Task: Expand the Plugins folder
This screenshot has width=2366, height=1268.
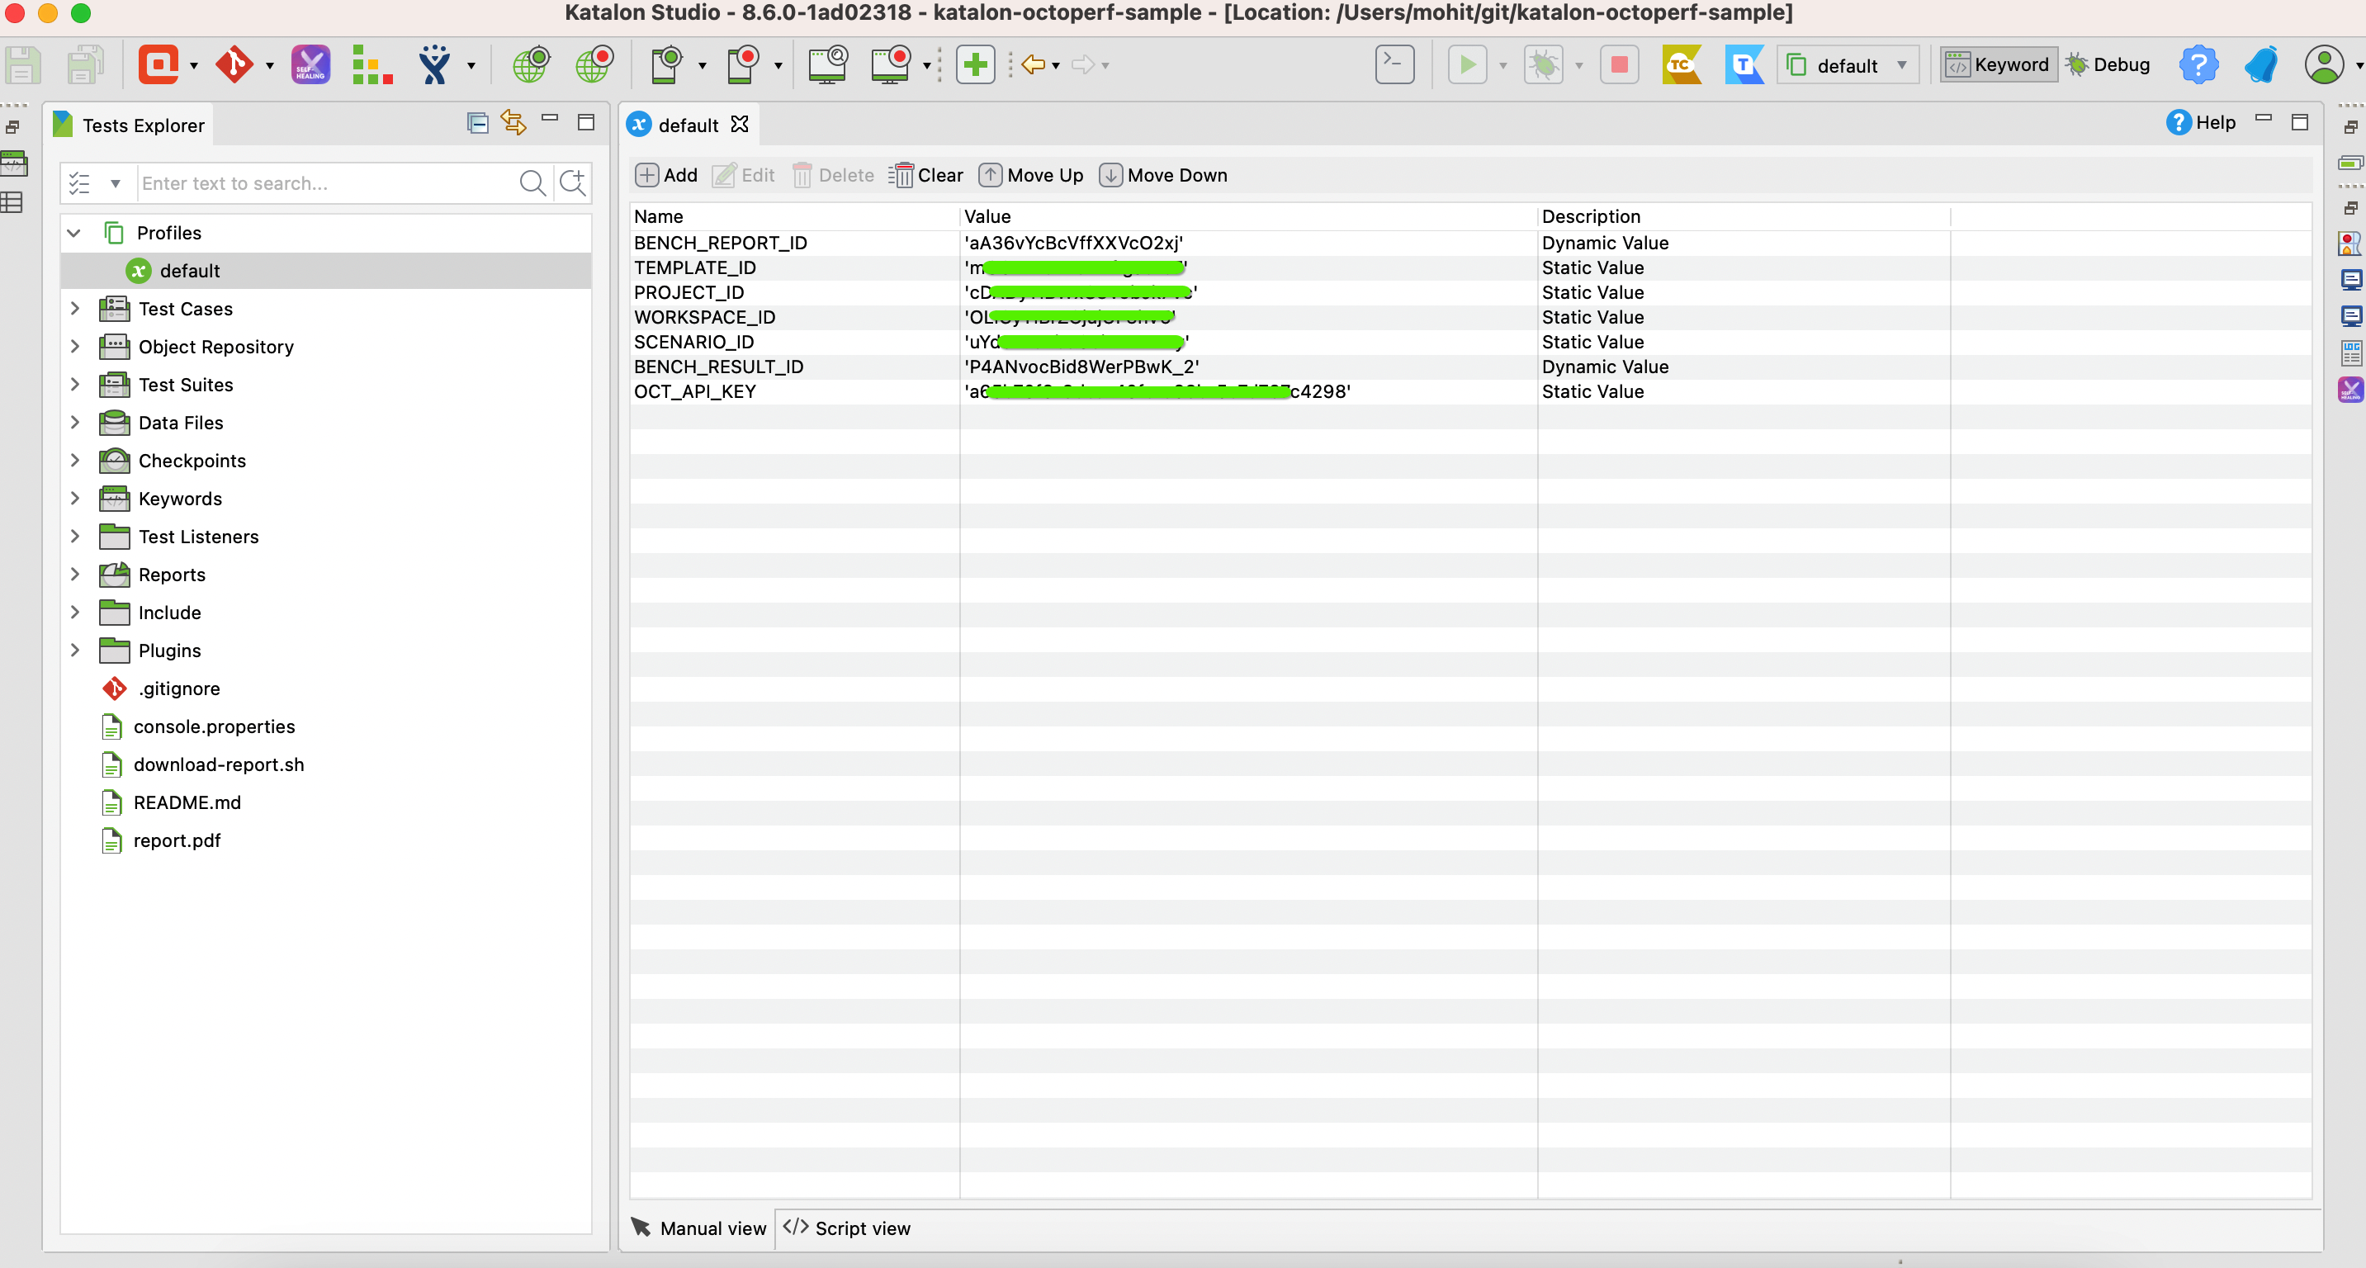Action: (75, 650)
